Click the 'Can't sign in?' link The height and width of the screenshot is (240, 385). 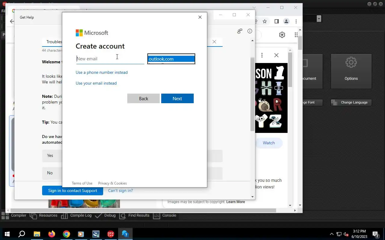120,190
